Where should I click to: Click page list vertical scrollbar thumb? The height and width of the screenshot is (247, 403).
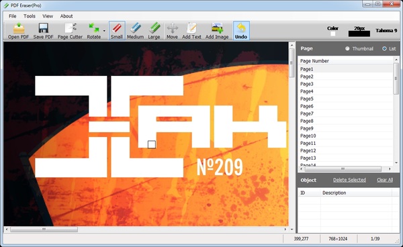396,79
